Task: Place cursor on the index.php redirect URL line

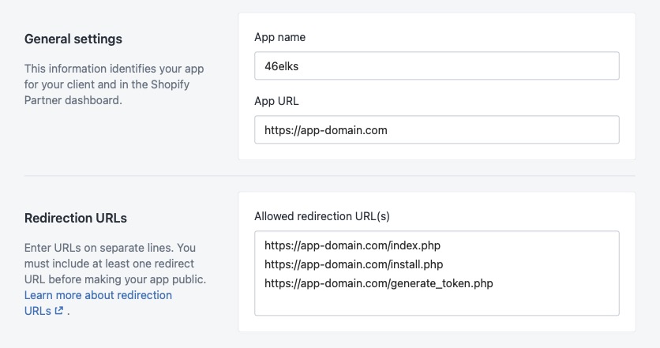Action: point(355,245)
